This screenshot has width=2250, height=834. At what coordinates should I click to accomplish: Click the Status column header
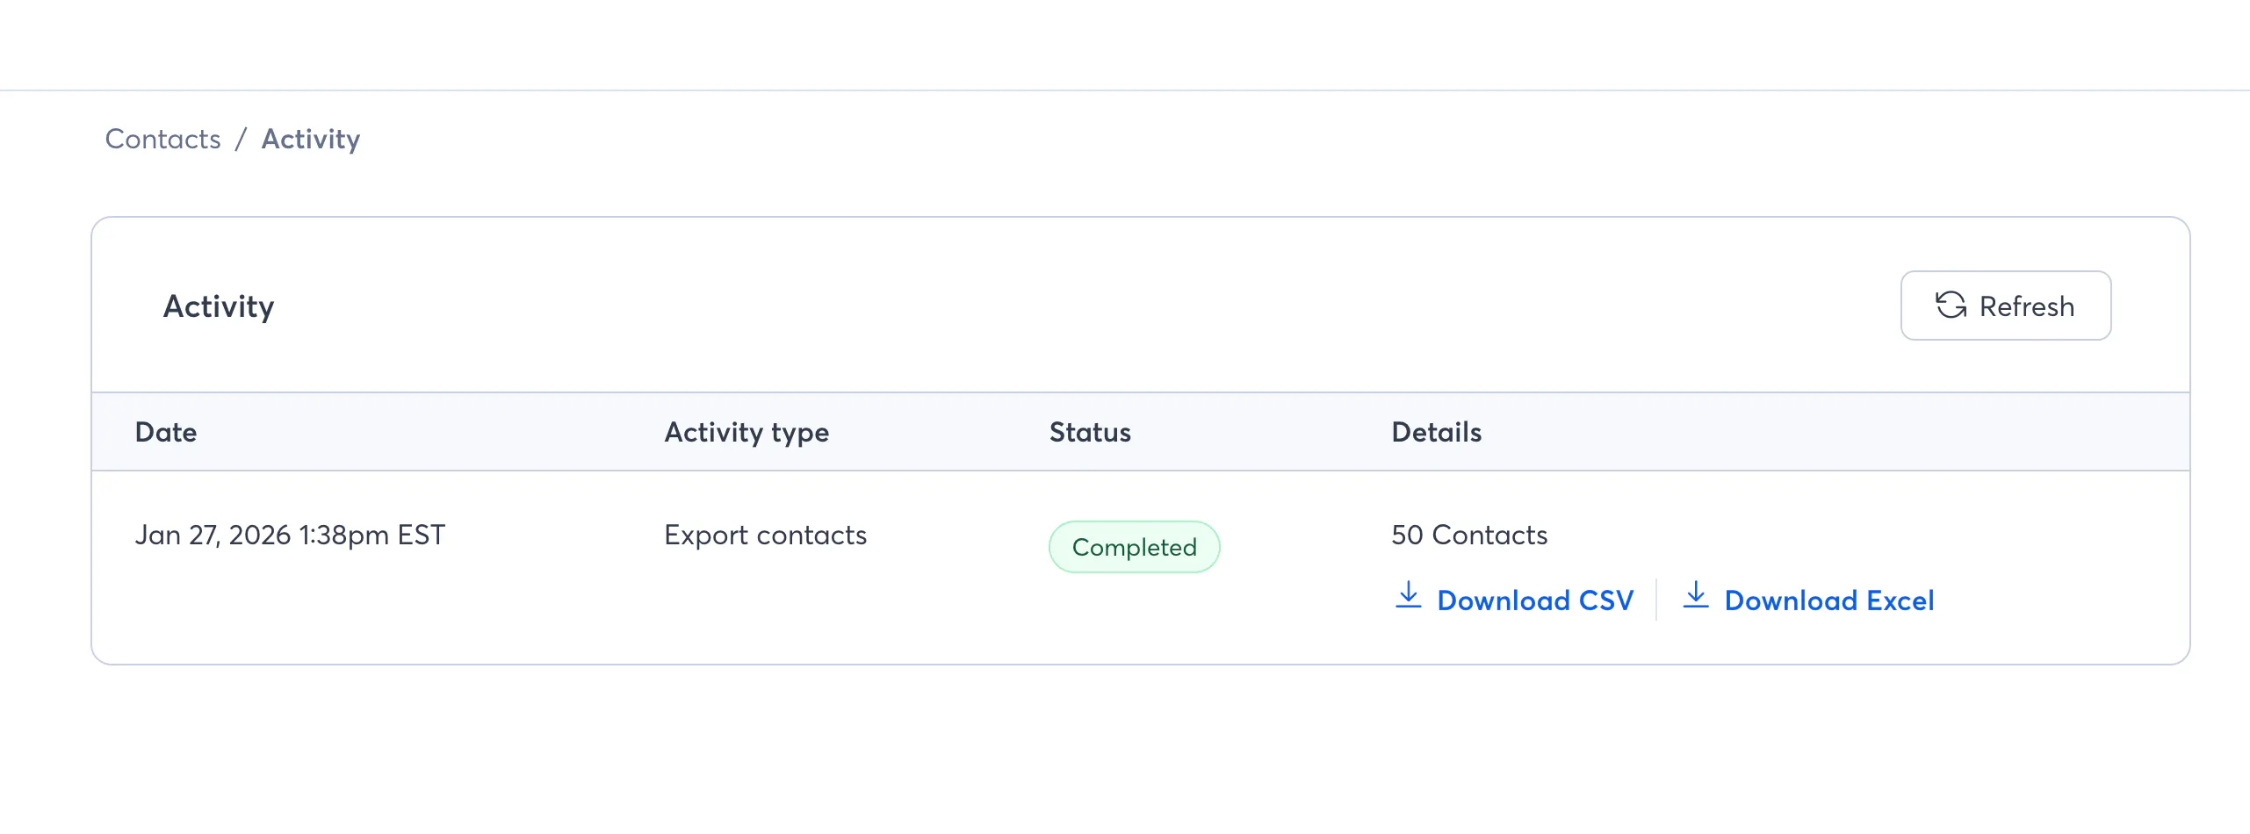(1090, 432)
